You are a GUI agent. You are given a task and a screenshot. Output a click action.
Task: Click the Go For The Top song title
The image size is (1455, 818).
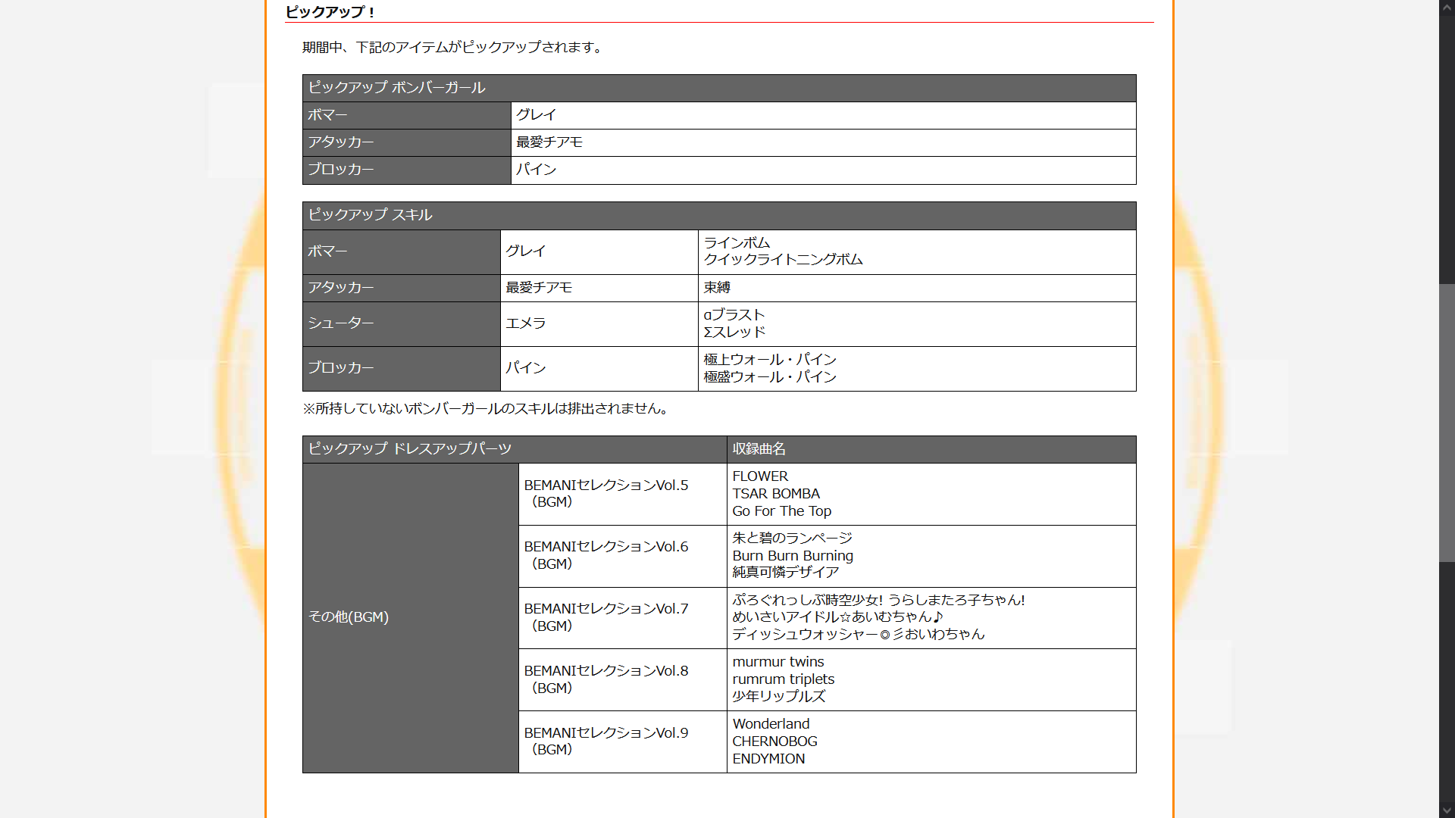coord(782,511)
